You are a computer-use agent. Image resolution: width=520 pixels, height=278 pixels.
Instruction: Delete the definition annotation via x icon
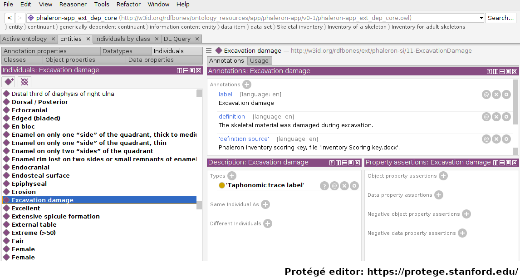tap(496, 117)
